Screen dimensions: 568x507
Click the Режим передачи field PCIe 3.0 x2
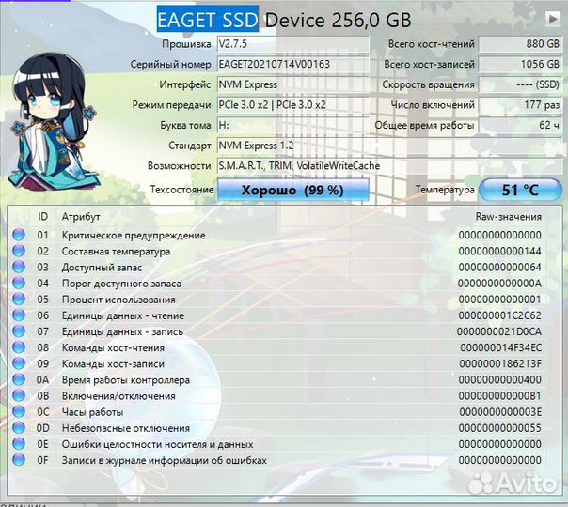293,105
